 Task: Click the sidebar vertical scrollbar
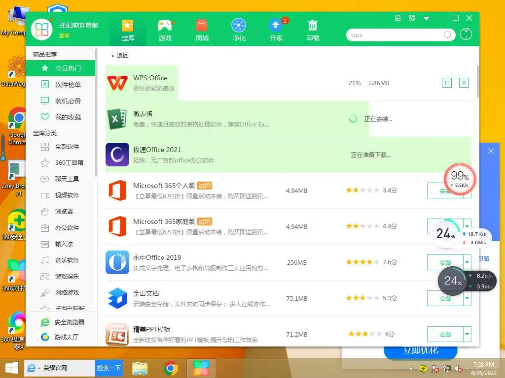click(x=96, y=113)
